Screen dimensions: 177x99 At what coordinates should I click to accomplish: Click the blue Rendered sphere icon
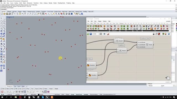point(72,14)
